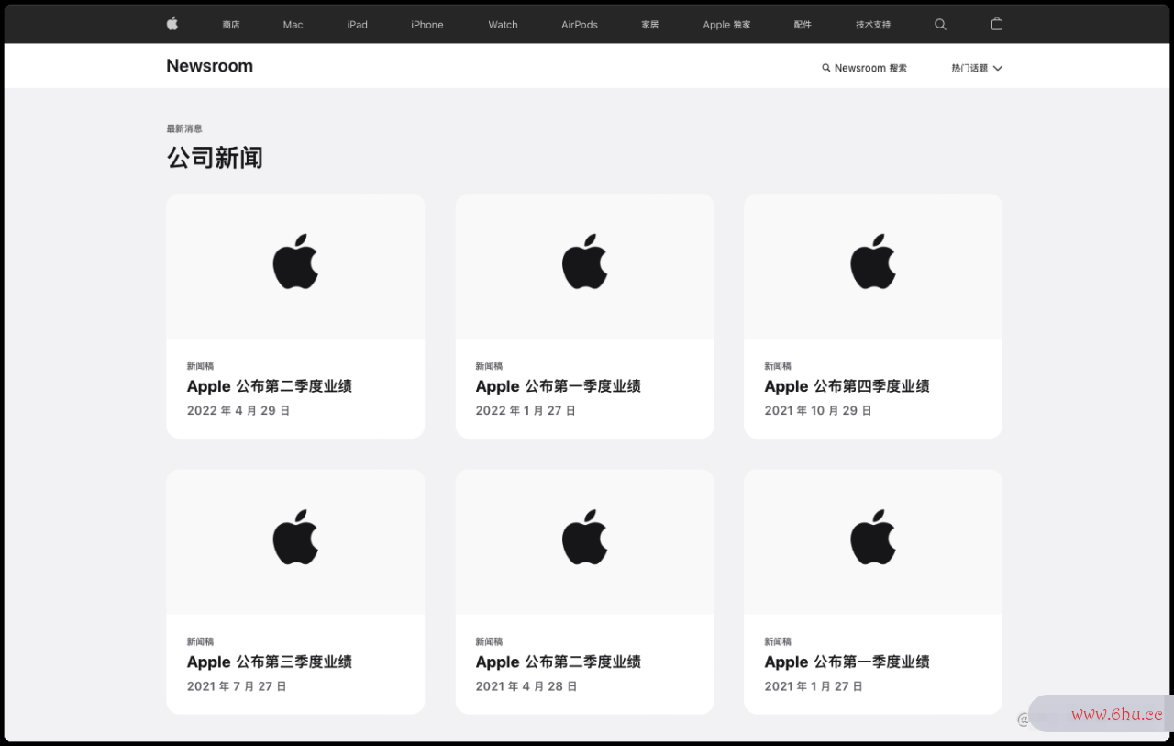This screenshot has height=746, width=1174.
Task: Open the iPhone menu item
Action: coord(427,25)
